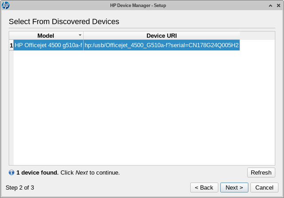The height and width of the screenshot is (198, 284).
Task: Select the hp:/usb/Officejet_4500 URI cell
Action: click(162, 45)
